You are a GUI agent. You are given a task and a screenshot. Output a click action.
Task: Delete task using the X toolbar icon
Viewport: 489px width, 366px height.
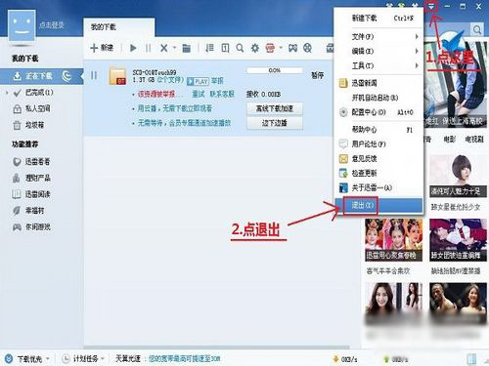coord(164,48)
